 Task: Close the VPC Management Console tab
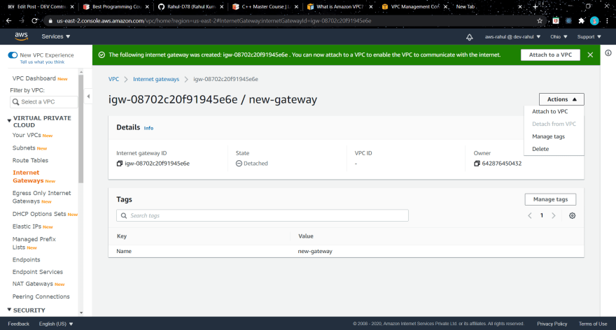click(x=445, y=7)
